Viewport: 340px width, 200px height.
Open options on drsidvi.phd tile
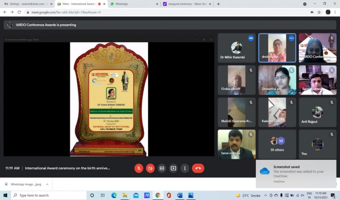pyautogui.click(x=291, y=38)
